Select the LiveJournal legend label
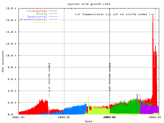The height and width of the screenshot is (123, 164). (37, 11)
